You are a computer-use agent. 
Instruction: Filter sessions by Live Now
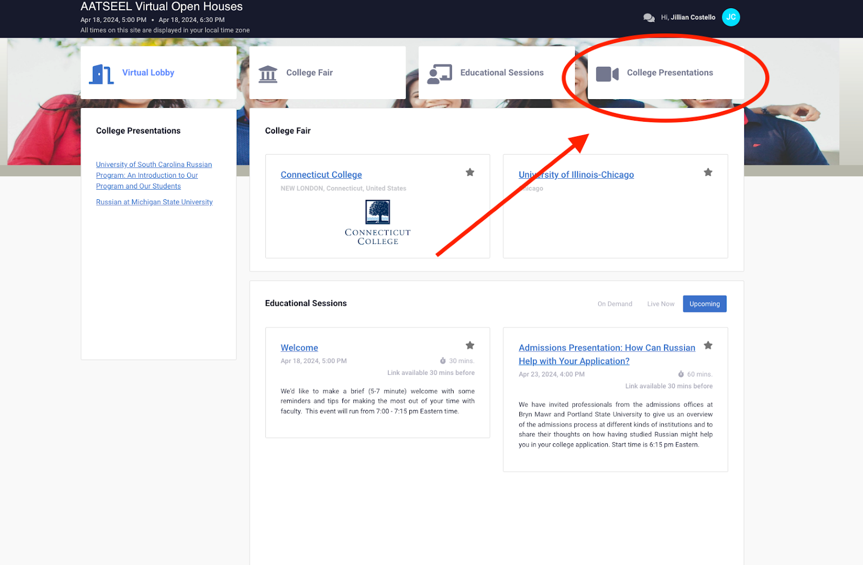point(661,304)
